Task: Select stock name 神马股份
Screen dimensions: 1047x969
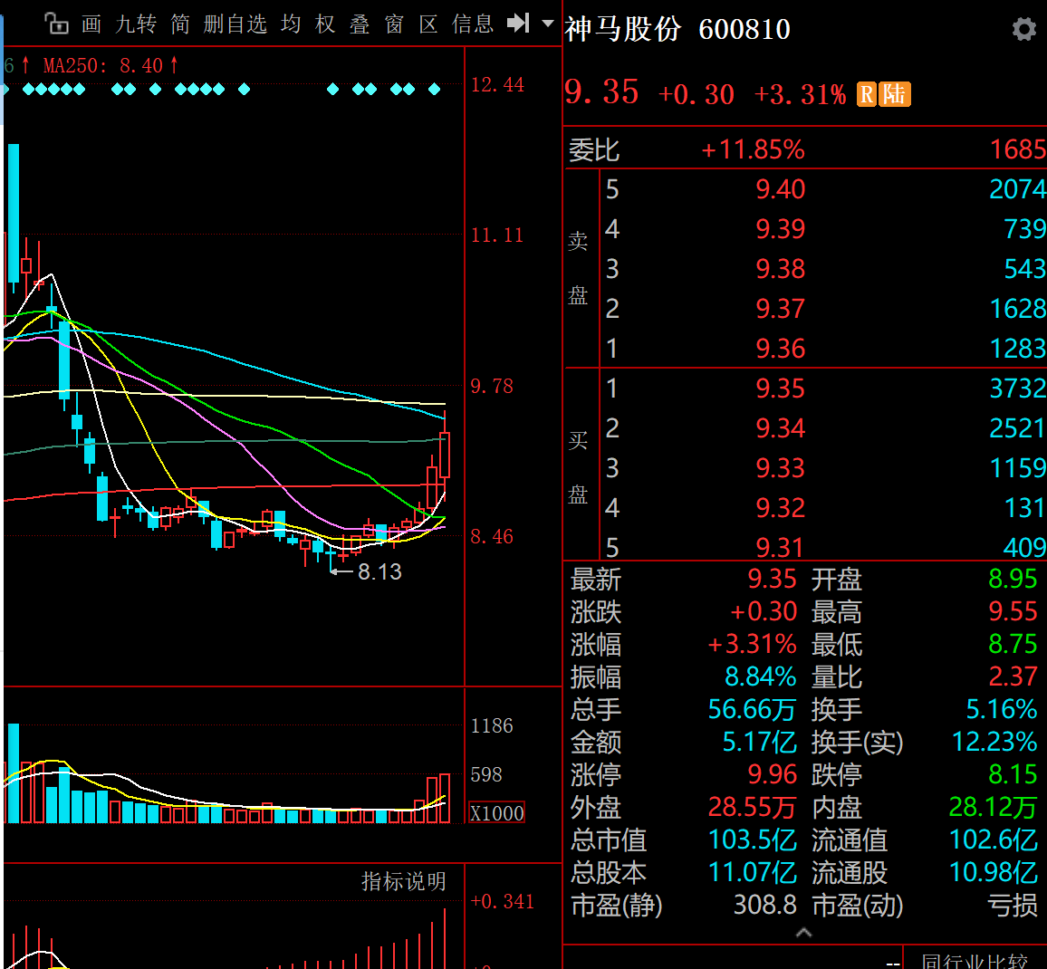Action: [622, 29]
